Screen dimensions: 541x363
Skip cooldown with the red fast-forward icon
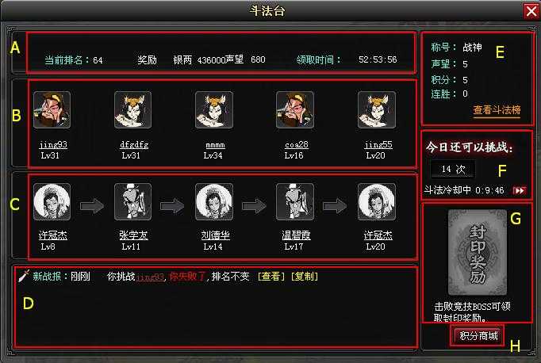(520, 190)
